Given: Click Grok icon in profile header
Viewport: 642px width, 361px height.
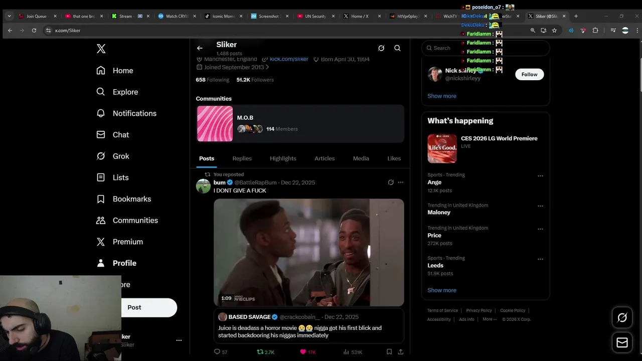Looking at the screenshot, I should (x=381, y=48).
